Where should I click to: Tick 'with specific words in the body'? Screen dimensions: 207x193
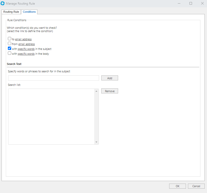pyautogui.click(x=9, y=53)
